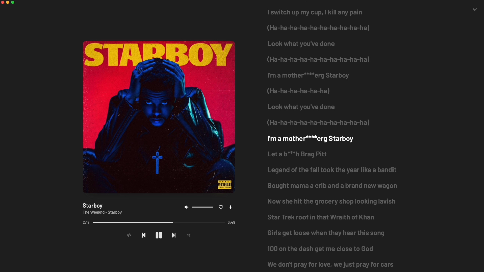The height and width of the screenshot is (272, 484).
Task: Skip to the next track
Action: [x=174, y=235]
